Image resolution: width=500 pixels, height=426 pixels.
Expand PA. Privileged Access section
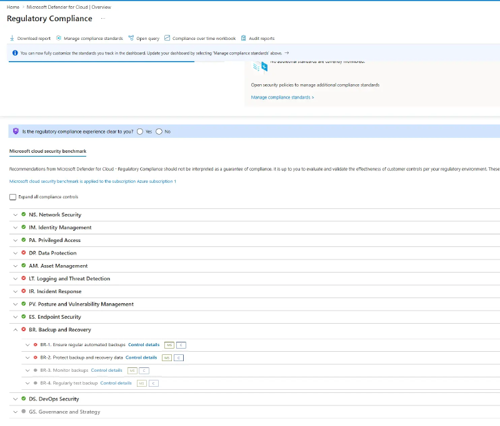15,240
